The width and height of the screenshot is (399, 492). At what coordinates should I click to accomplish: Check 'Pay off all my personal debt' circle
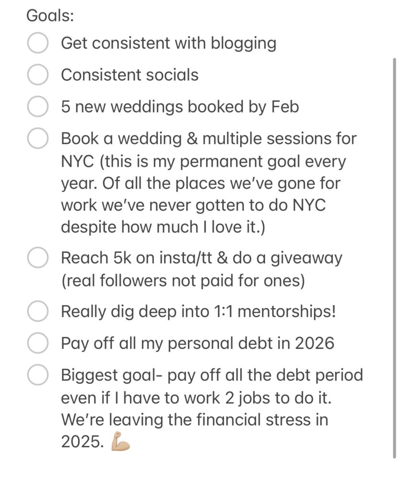(x=37, y=344)
